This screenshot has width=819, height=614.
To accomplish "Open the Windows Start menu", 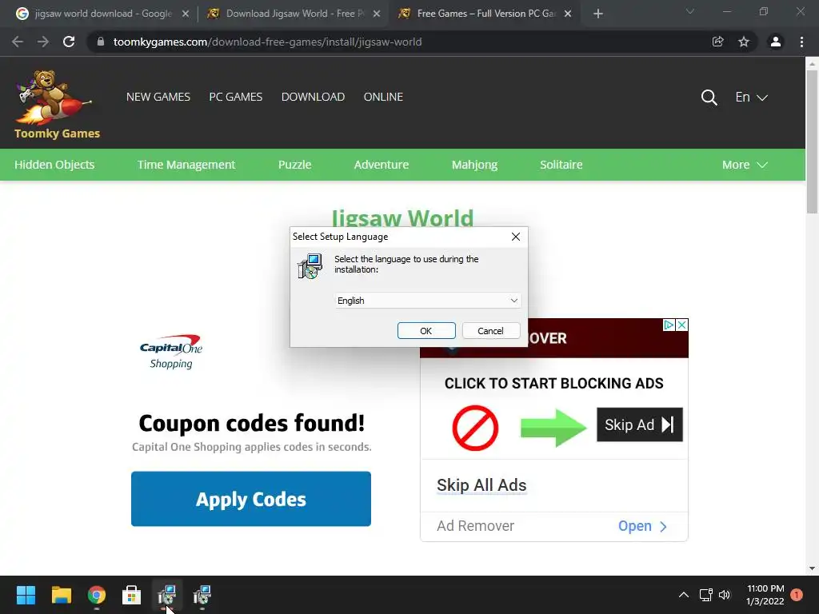I will coord(26,595).
